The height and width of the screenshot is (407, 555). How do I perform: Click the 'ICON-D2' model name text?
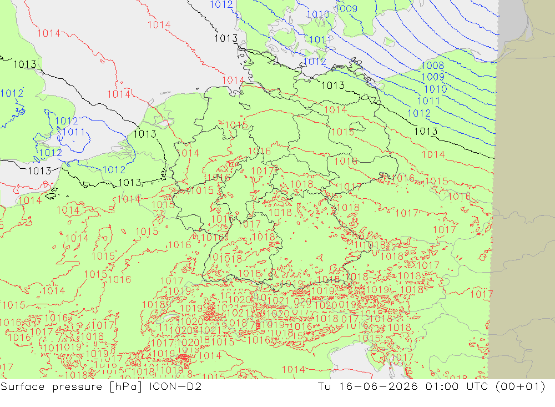(175, 386)
